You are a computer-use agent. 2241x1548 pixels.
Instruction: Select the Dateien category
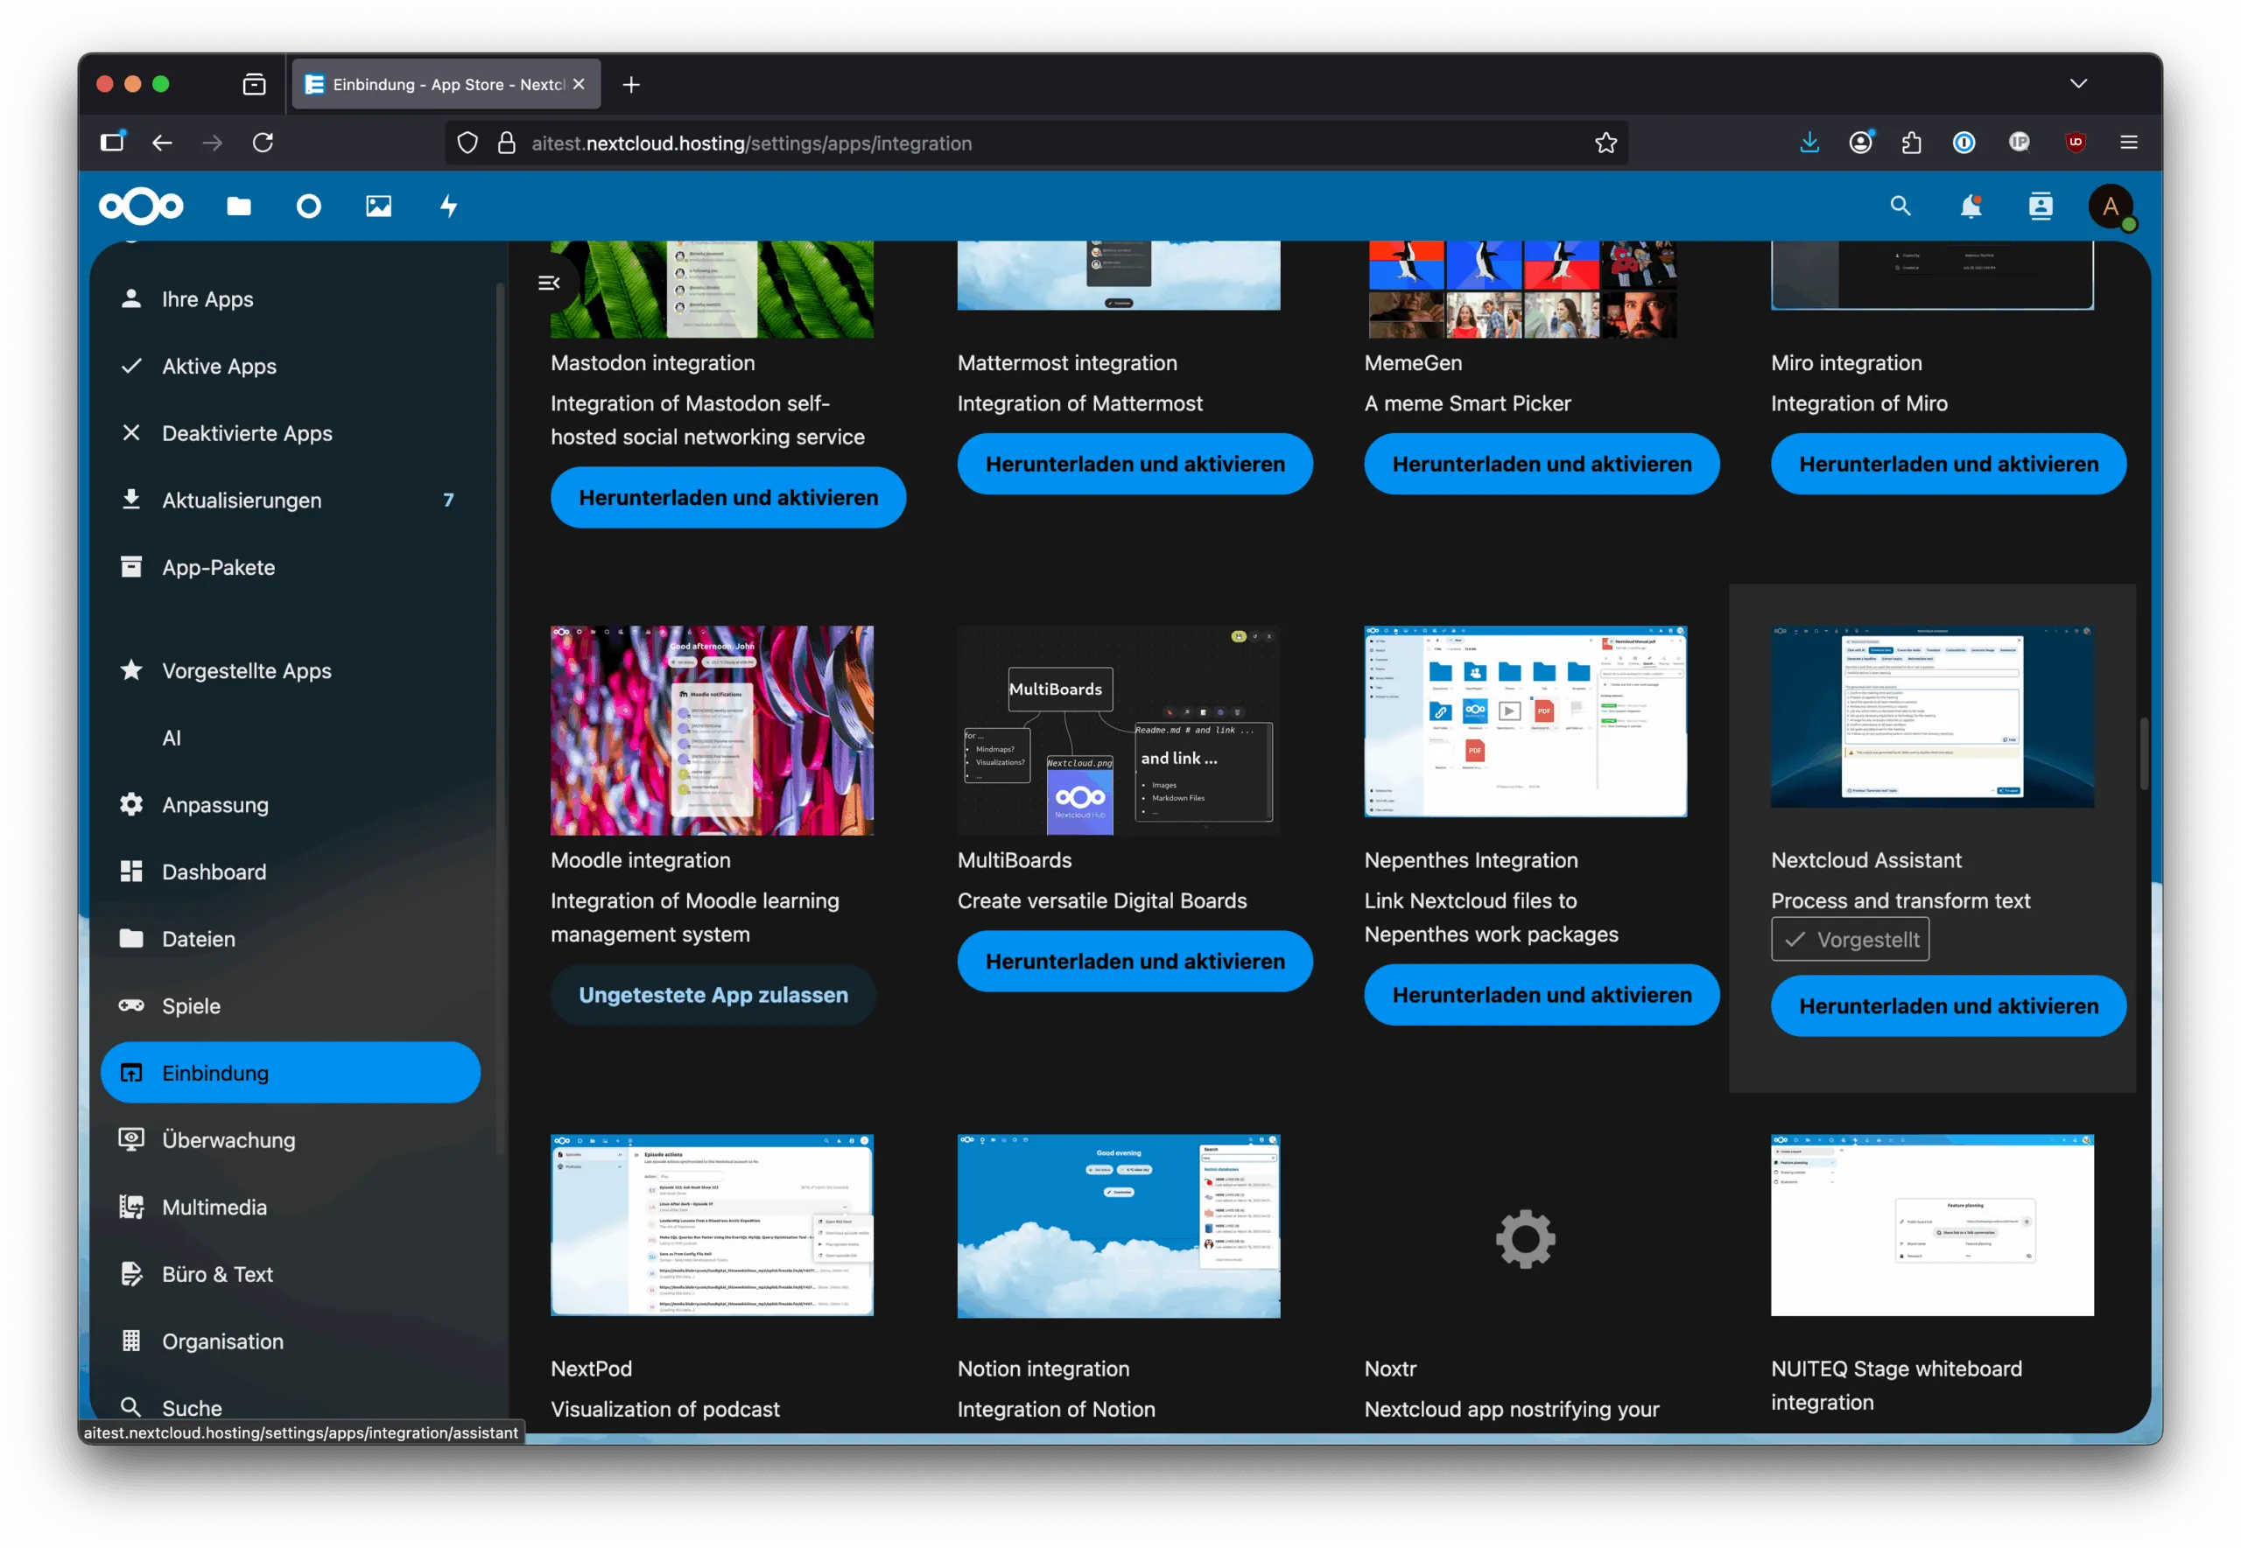pyautogui.click(x=290, y=938)
